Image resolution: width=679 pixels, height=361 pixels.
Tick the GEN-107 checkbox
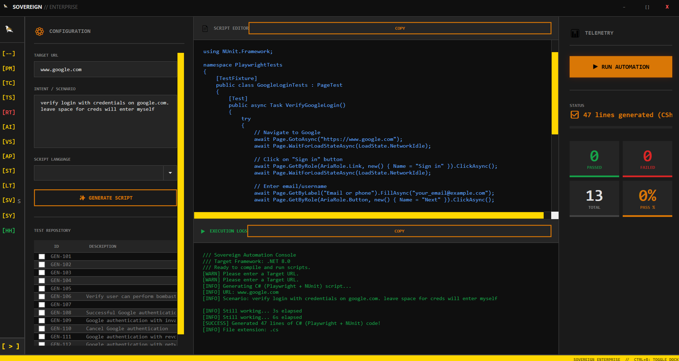pos(42,305)
